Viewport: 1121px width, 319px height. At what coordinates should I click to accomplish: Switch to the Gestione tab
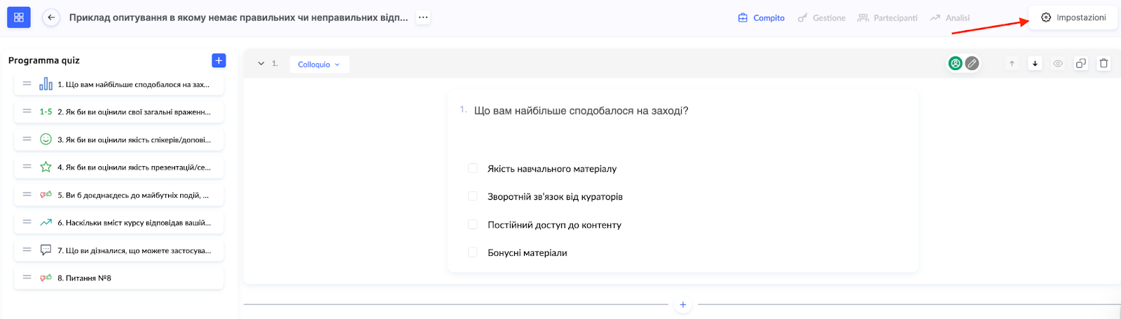822,18
